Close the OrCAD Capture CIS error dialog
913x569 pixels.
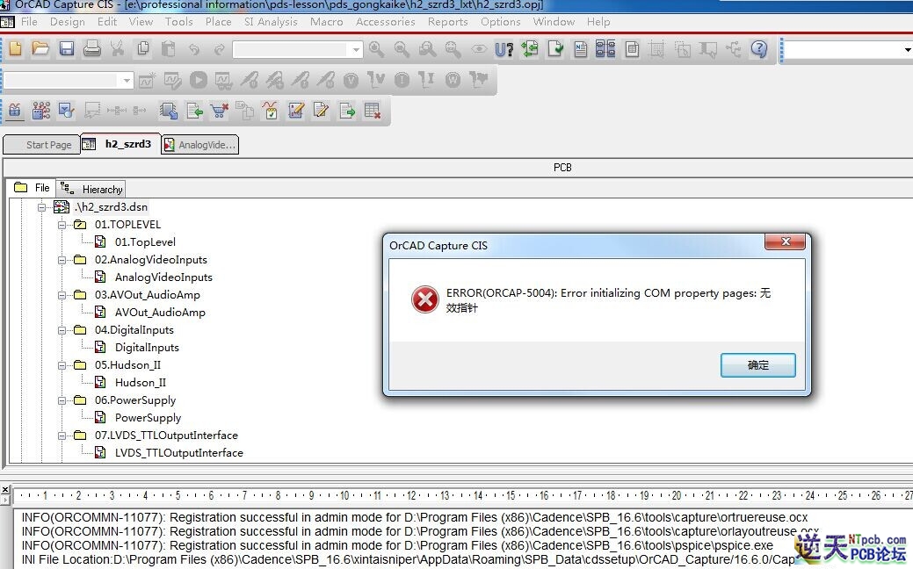click(785, 241)
